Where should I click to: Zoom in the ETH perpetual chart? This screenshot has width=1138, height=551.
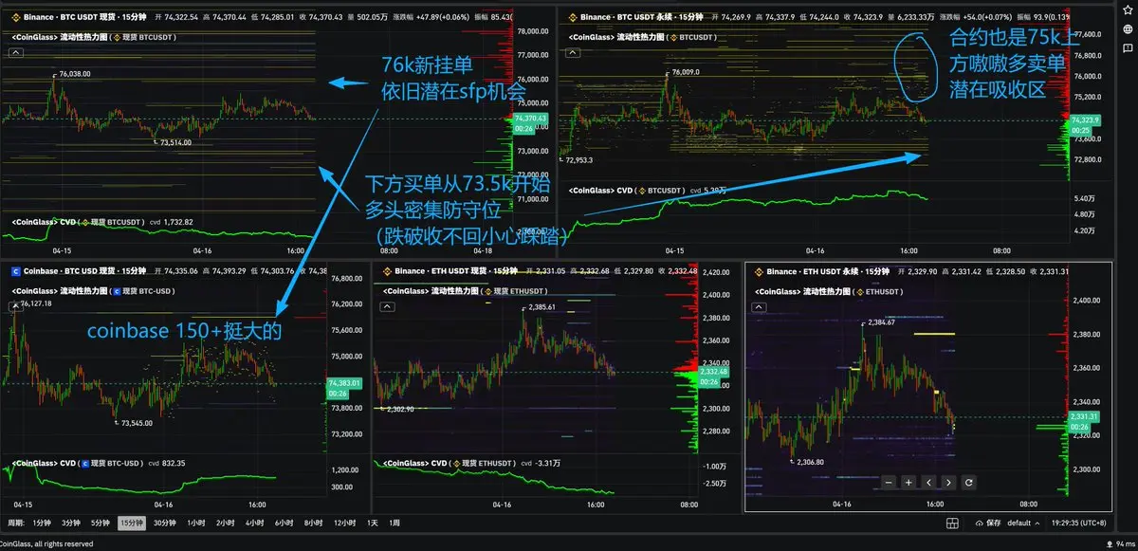[909, 482]
